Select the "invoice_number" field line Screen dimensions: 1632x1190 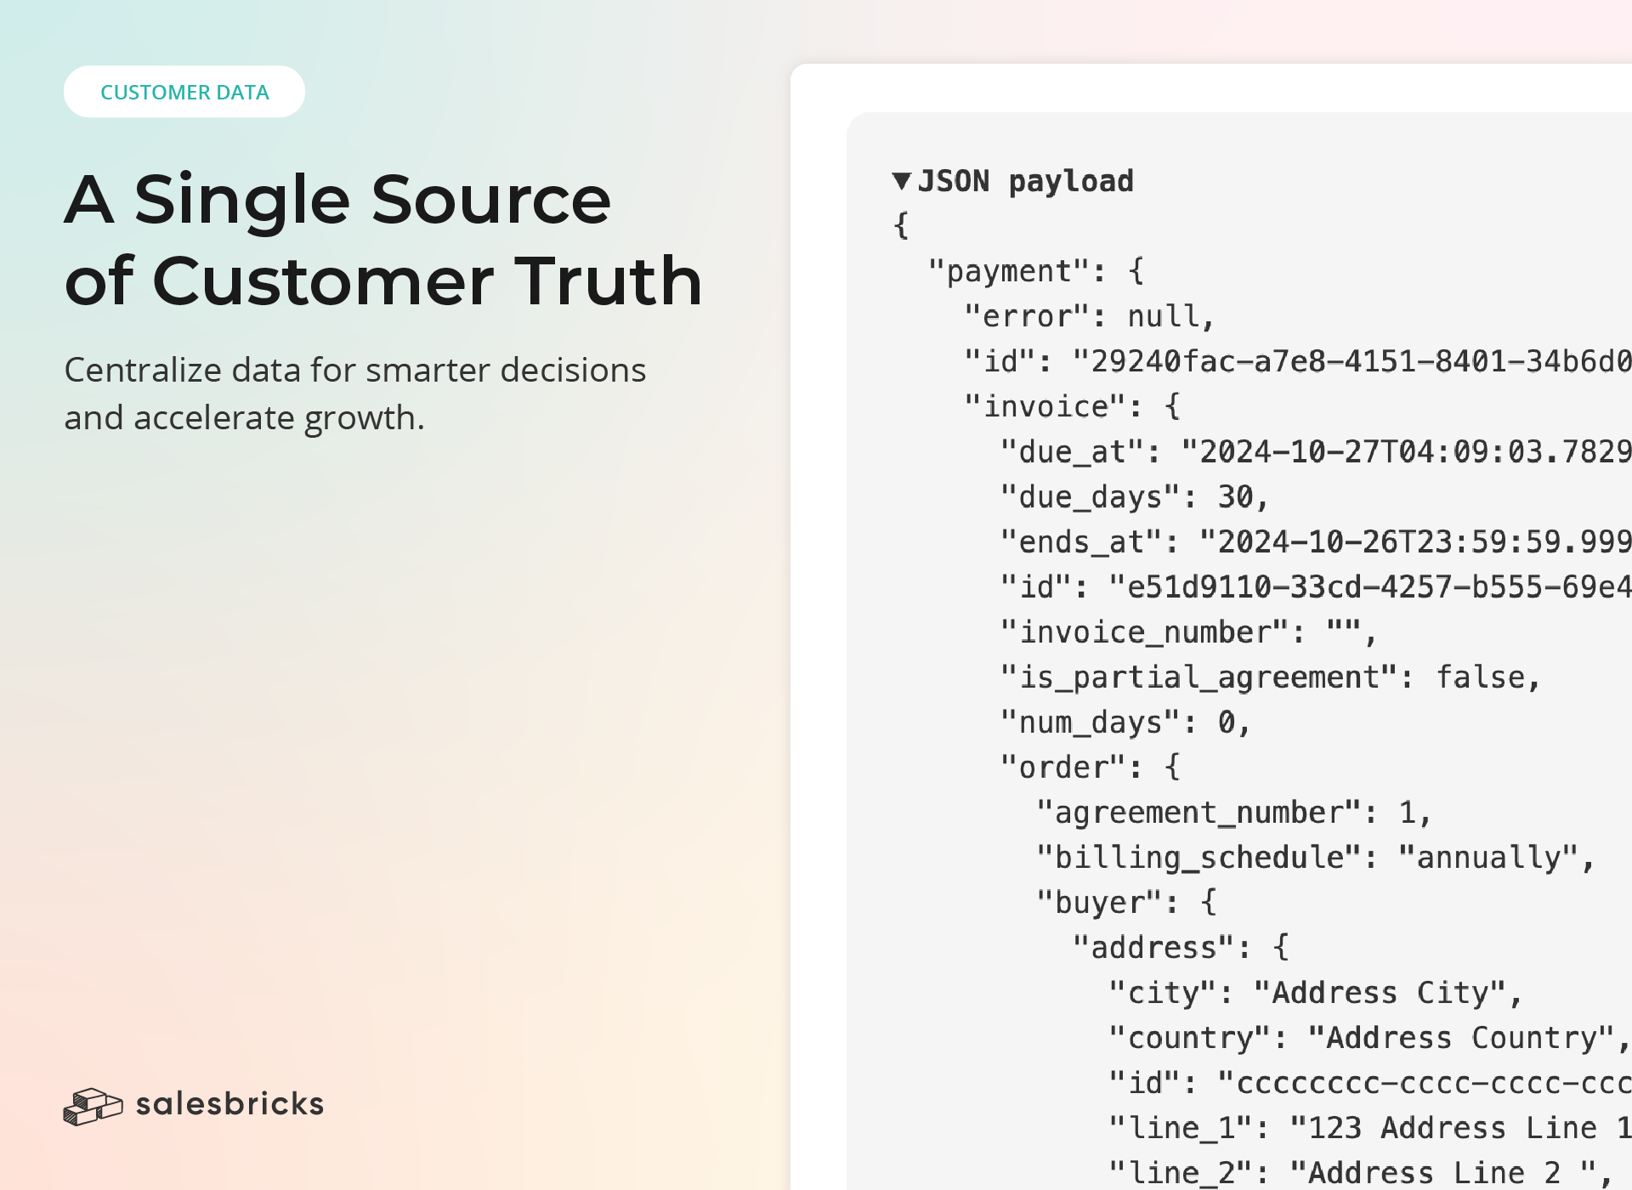[x=1187, y=632]
